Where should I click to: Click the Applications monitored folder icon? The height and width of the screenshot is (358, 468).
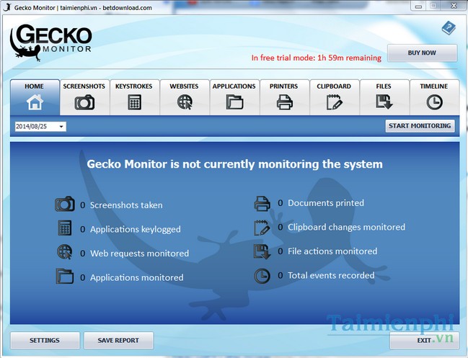[x=65, y=276]
